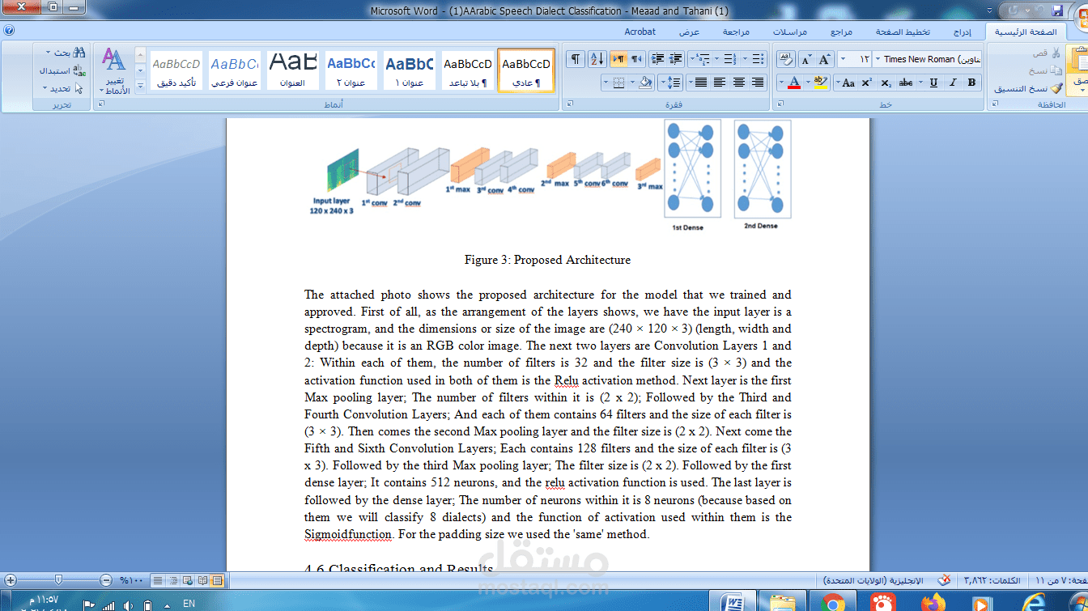This screenshot has height=611, width=1088.
Task: Open the Paragraph dialog launcher (فقرة)
Action: tap(569, 104)
